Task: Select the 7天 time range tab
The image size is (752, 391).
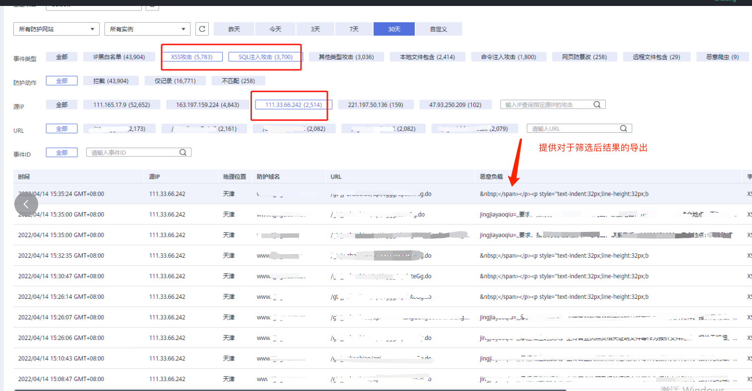Action: point(354,29)
